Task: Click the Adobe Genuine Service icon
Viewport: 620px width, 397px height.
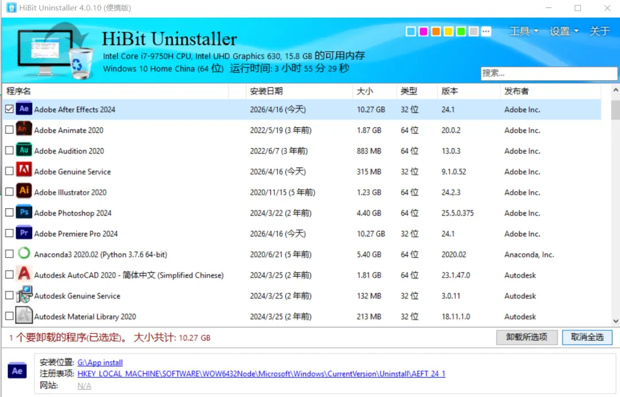Action: pyautogui.click(x=24, y=170)
